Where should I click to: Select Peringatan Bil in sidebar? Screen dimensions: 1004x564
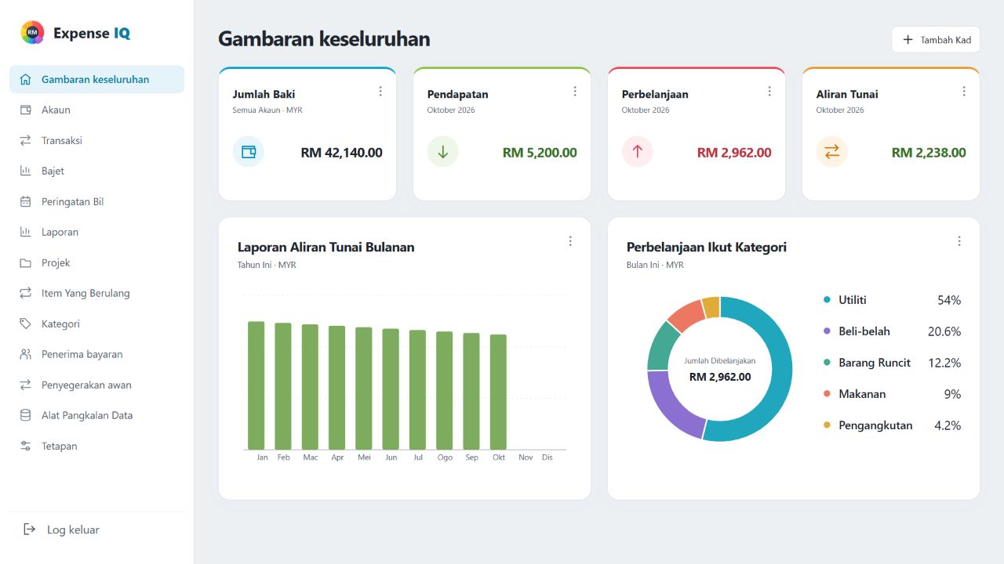tap(97, 201)
